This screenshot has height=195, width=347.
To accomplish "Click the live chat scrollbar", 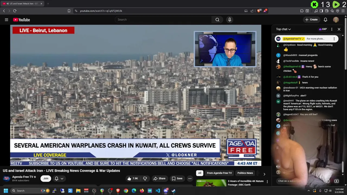I will (x=343, y=167).
